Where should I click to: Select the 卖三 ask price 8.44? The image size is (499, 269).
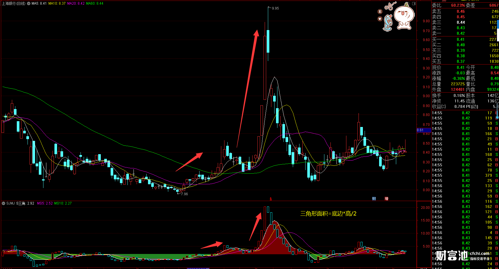[461, 23]
